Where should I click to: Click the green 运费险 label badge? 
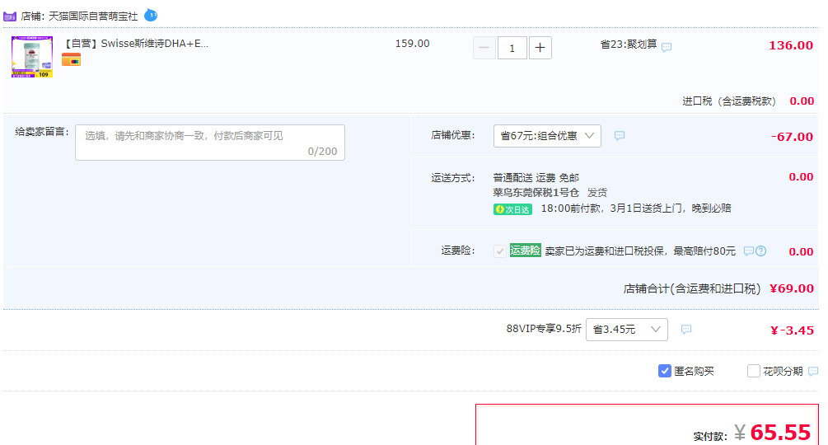525,251
